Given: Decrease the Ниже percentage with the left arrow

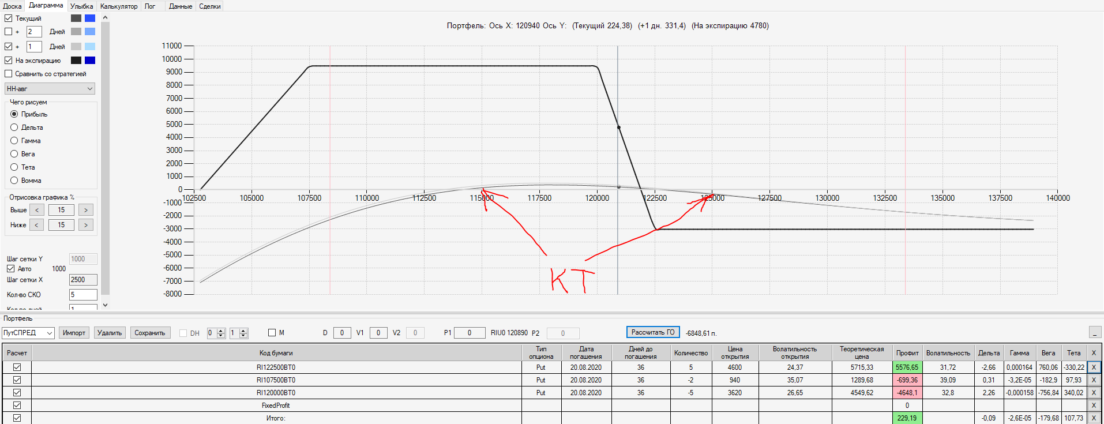Looking at the screenshot, I should click(36, 225).
